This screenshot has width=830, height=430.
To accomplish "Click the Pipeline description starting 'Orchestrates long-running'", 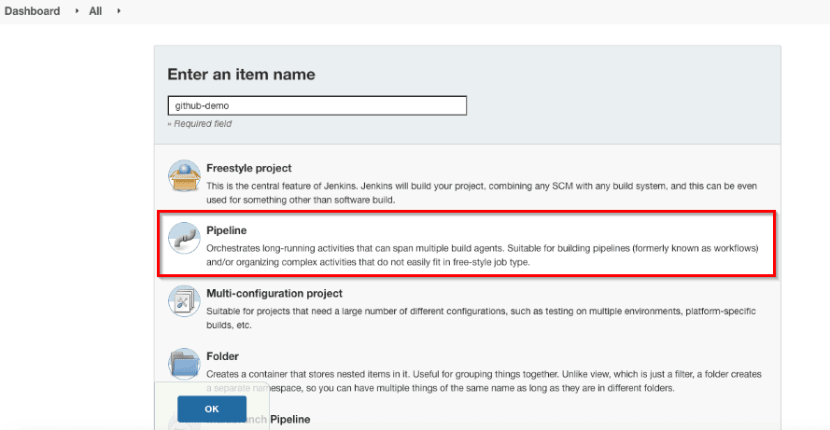I will 483,255.
